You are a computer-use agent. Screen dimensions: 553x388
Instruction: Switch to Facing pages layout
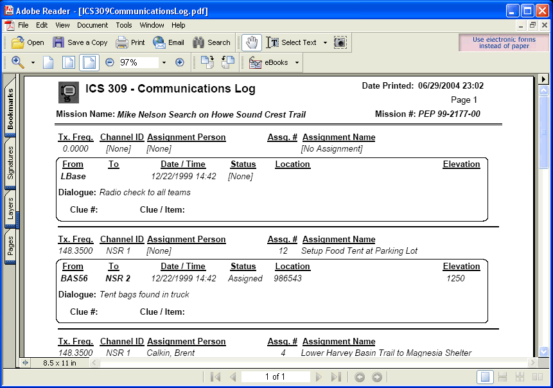538,377
